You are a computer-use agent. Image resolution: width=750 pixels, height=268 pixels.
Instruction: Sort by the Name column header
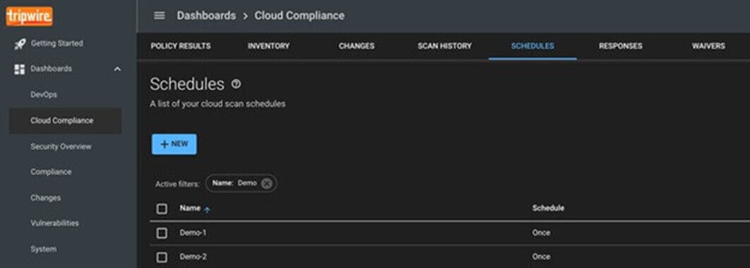pyautogui.click(x=190, y=208)
